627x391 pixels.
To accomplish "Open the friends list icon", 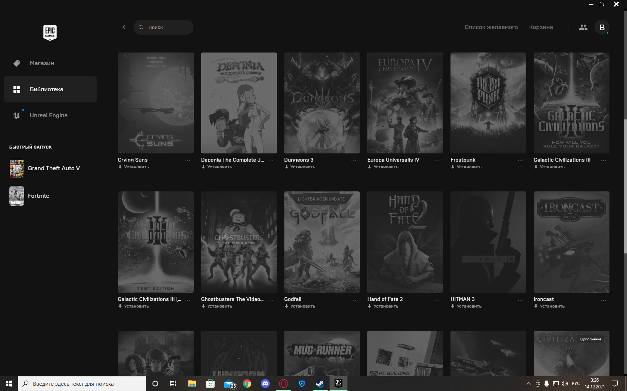I will click(583, 27).
